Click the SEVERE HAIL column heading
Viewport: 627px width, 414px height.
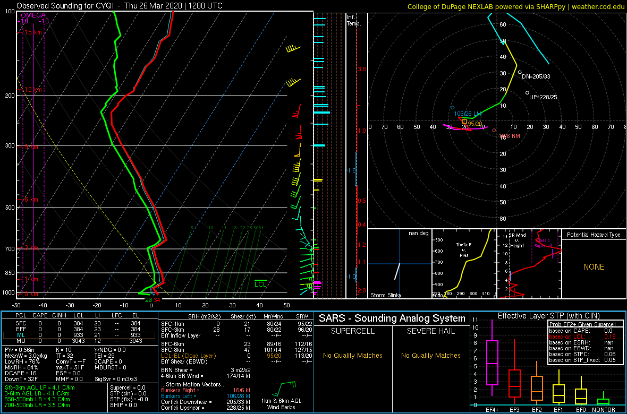(x=431, y=332)
